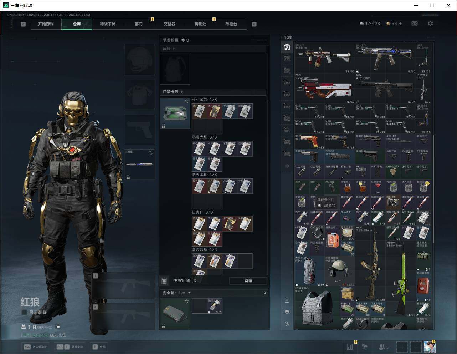Click the empty helmet equipment slot
This screenshot has width=457, height=354.
[x=140, y=60]
